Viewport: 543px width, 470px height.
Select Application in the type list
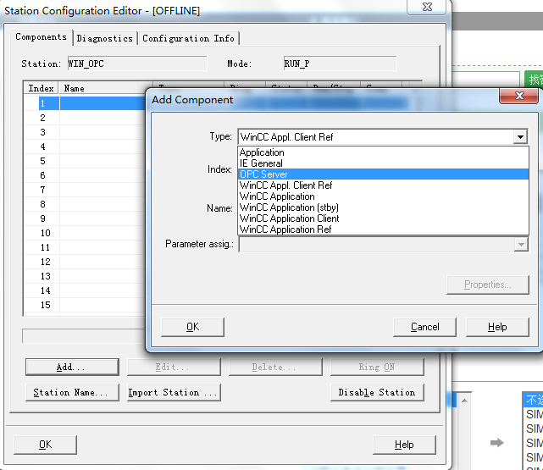(383, 152)
